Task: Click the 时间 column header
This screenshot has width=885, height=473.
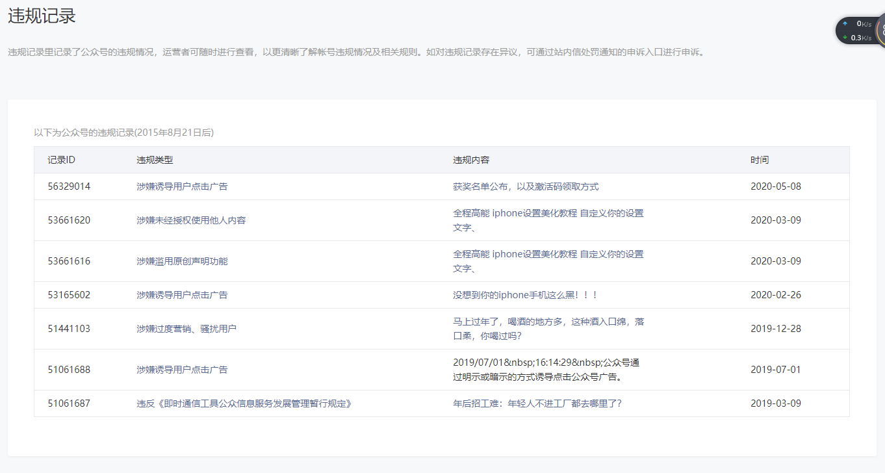Action: [759, 160]
